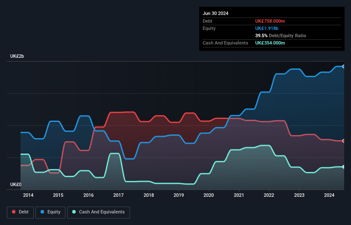Click the UK£0 y-axis label

tap(16, 184)
